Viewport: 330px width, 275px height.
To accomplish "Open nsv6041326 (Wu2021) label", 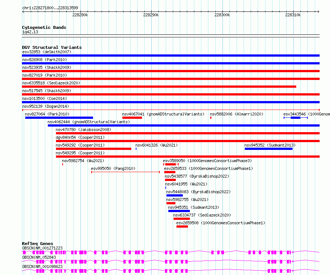I will point(156,145).
